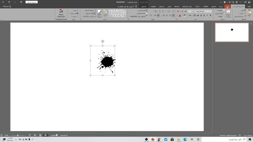Expand the Shape Effects dropdown
This screenshot has height=142, width=253.
(89, 17)
